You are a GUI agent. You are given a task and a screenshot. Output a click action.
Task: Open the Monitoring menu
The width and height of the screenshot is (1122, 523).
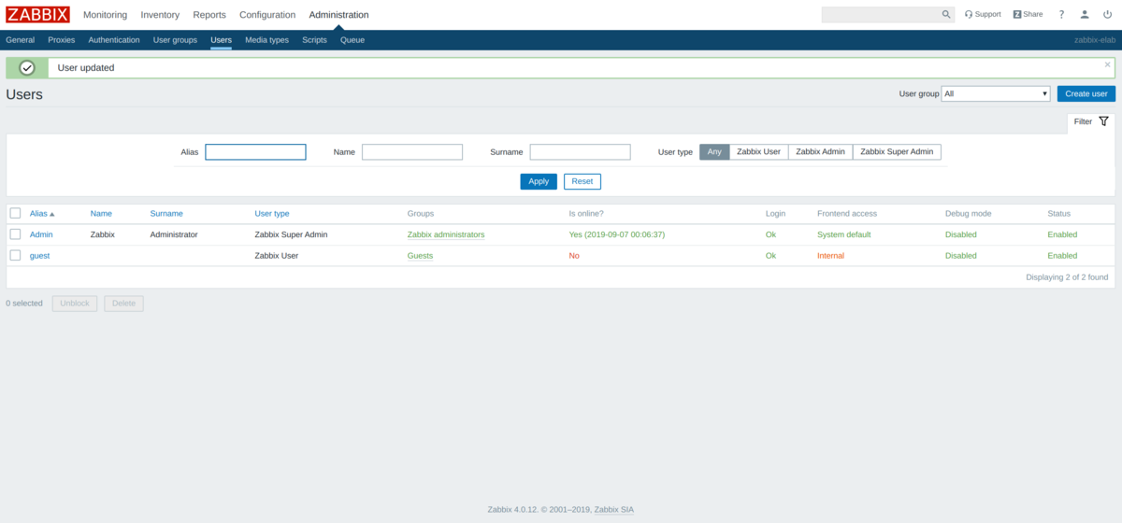(x=105, y=15)
